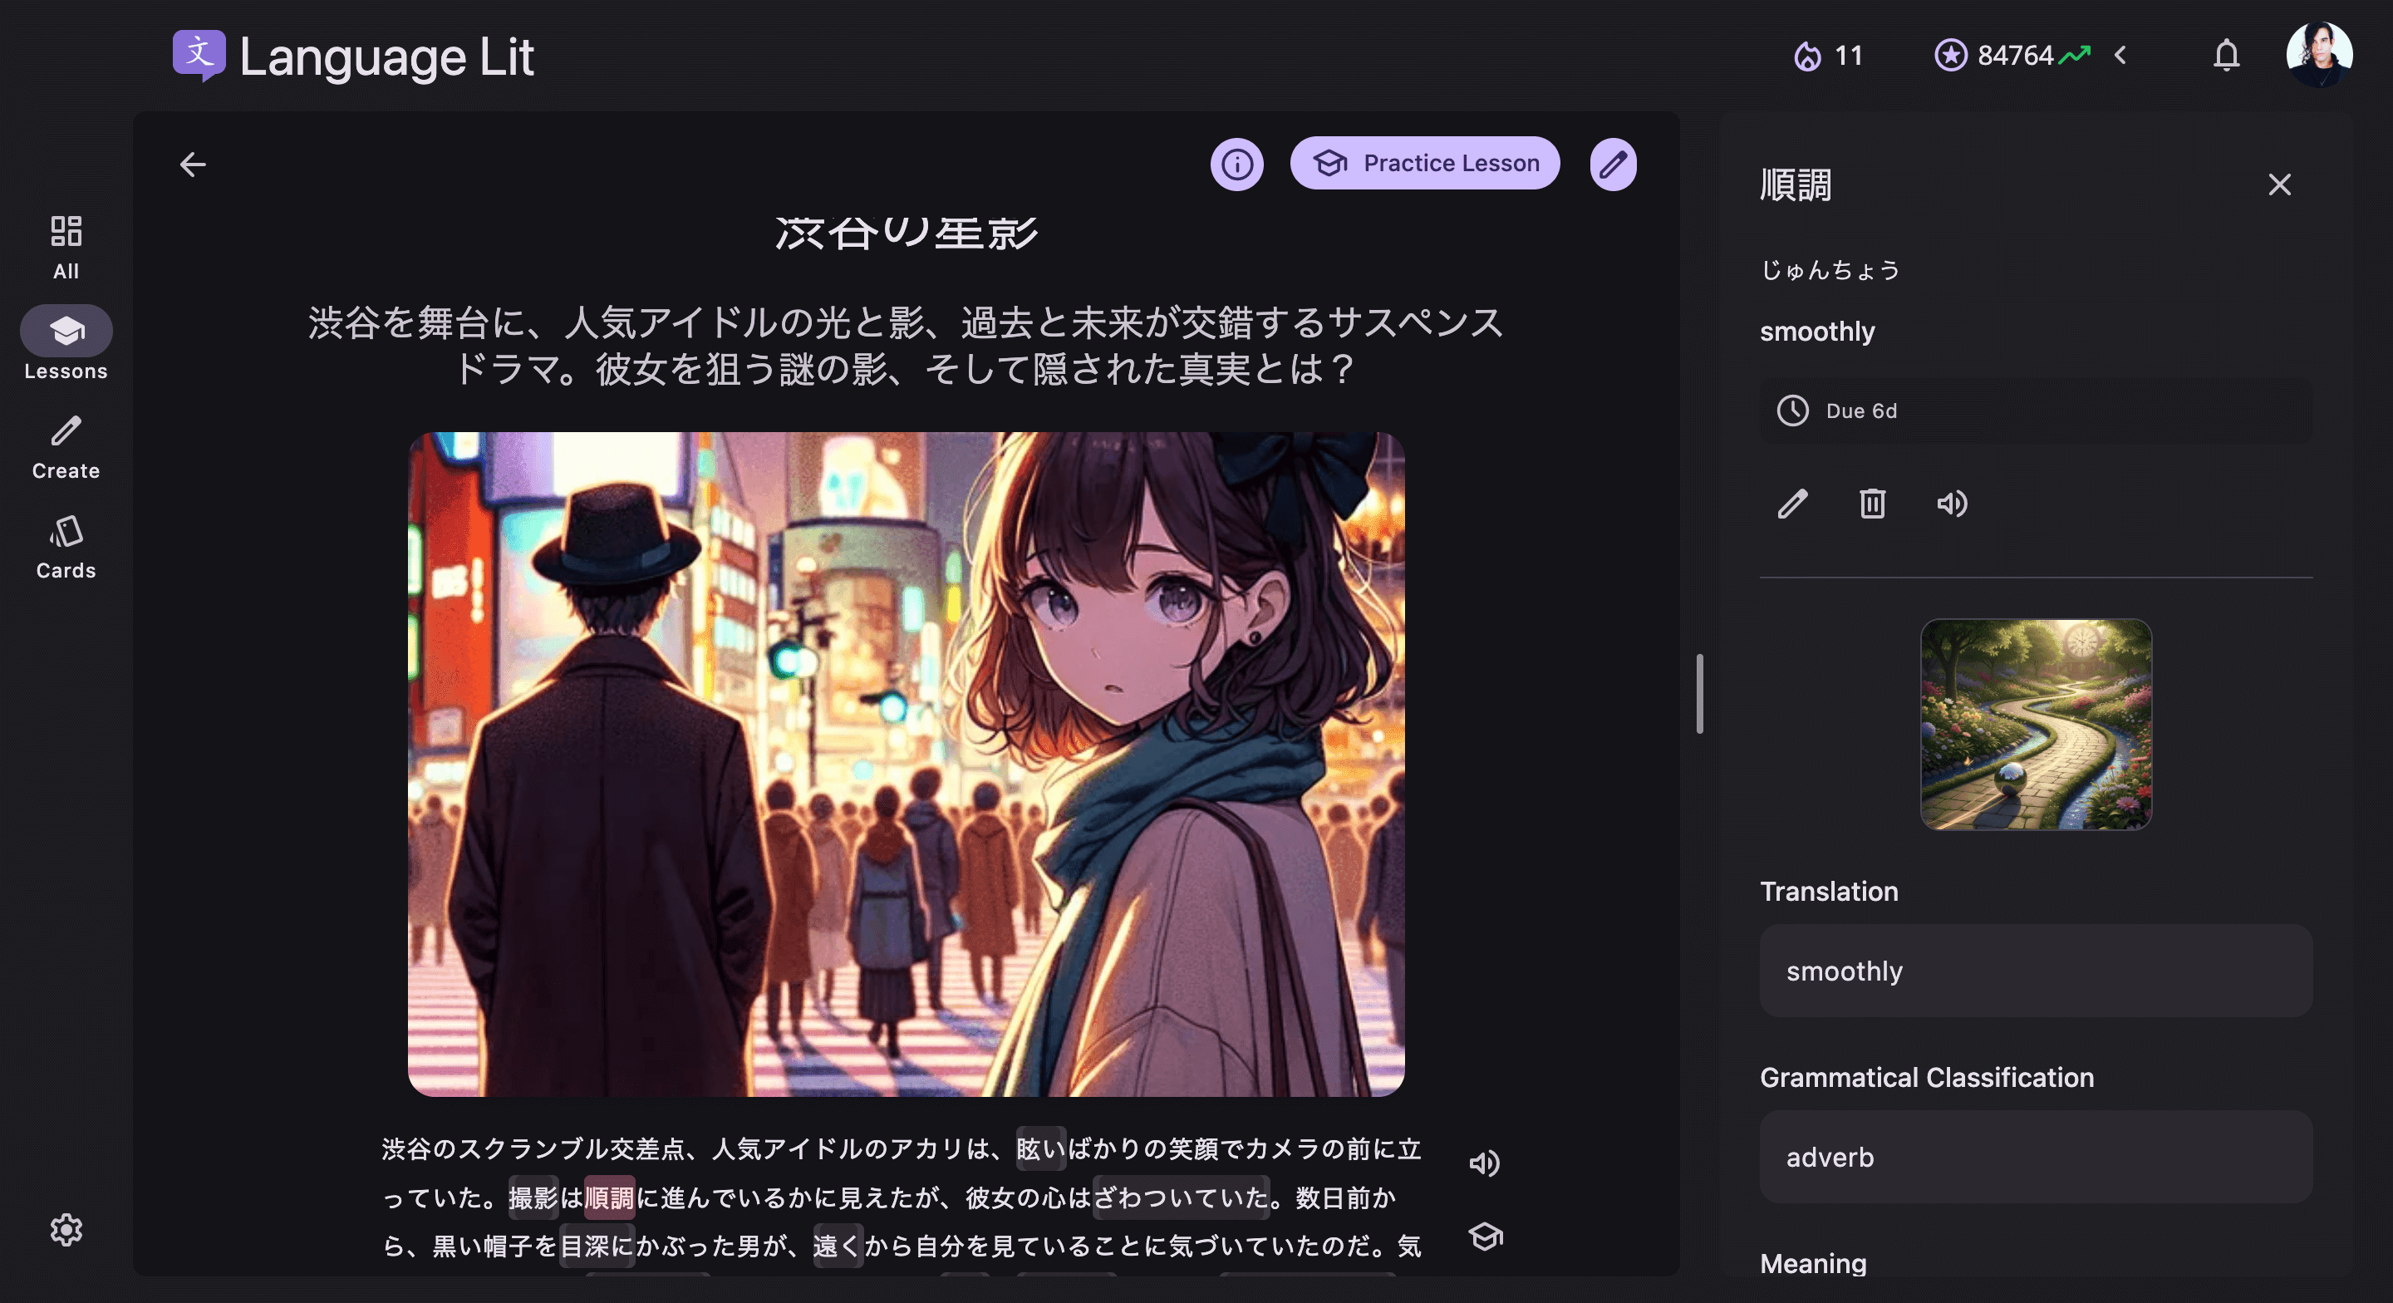The width and height of the screenshot is (2393, 1303).
Task: View the streak flame counter showing 11
Action: point(1828,56)
